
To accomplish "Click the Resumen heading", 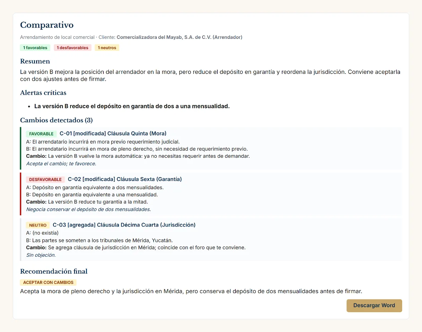I will [x=35, y=61].
